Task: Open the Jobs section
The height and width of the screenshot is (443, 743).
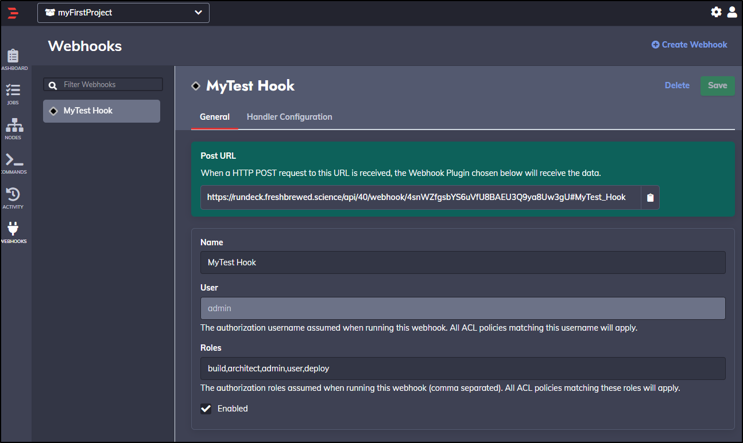Action: point(13,95)
